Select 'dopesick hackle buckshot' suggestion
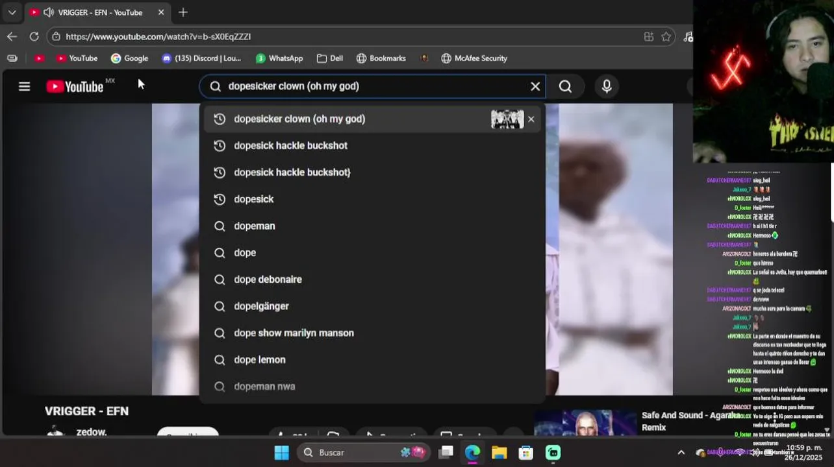Viewport: 834px width, 467px height. (373, 146)
